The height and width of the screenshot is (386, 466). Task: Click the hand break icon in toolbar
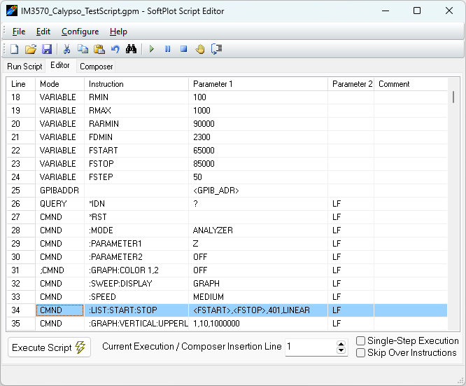200,49
